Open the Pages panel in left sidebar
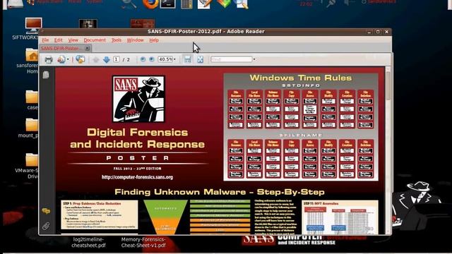Viewport: 452px width, 254px height. click(x=46, y=75)
